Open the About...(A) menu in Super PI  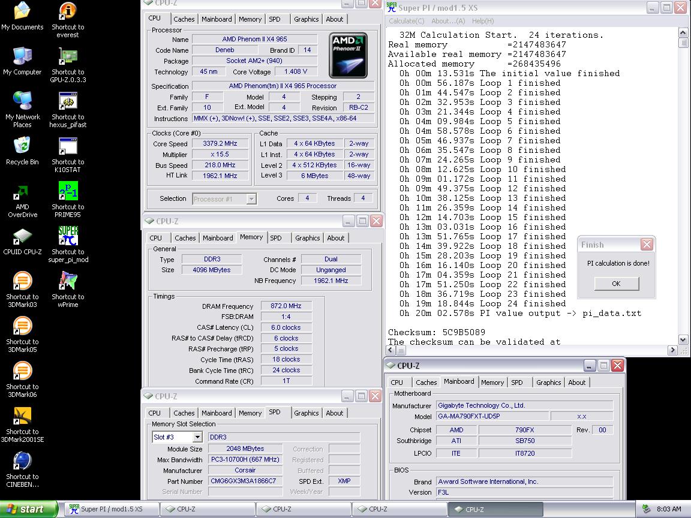pos(447,21)
